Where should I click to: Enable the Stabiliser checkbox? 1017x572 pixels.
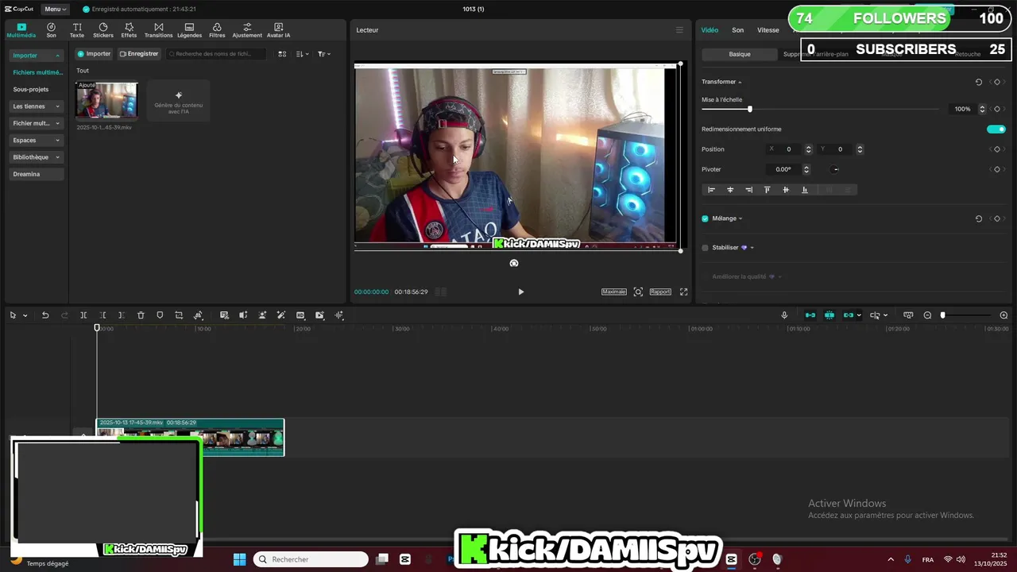coord(705,248)
